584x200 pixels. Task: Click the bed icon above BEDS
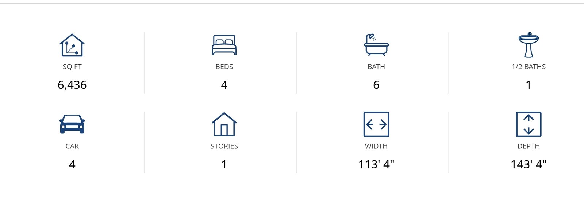pyautogui.click(x=224, y=45)
